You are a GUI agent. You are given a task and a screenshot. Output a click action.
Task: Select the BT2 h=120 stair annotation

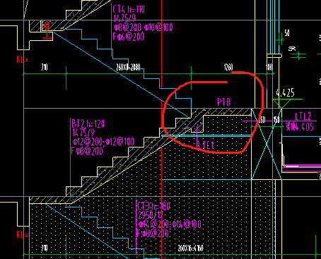pyautogui.click(x=88, y=124)
